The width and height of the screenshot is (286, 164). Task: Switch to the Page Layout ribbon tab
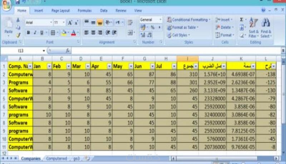(60, 11)
